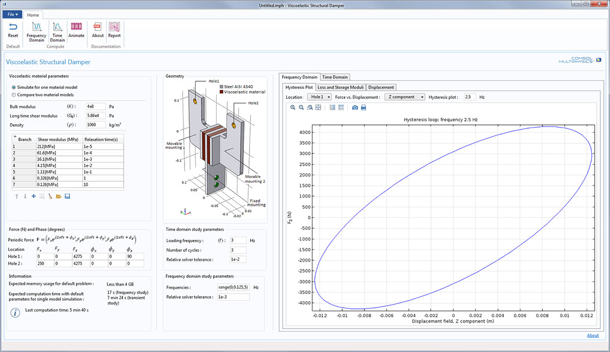Open the Report generator icon
The image size is (610, 352).
click(x=114, y=29)
